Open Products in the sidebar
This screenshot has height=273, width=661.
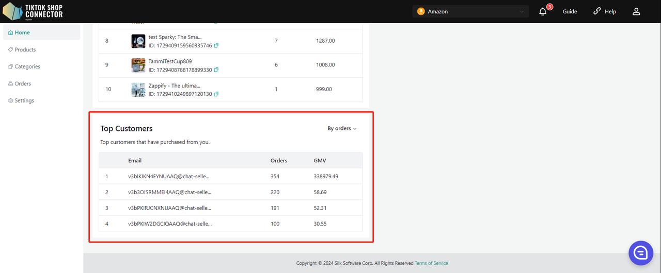[x=25, y=49]
